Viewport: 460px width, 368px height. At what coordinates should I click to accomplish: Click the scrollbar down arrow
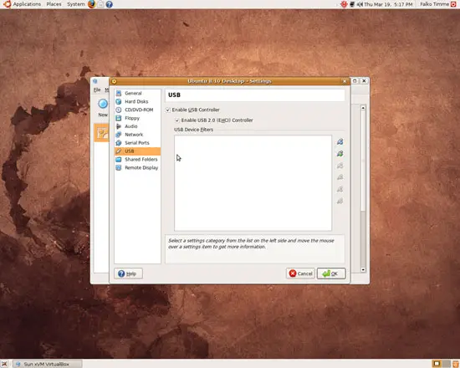coord(363,269)
